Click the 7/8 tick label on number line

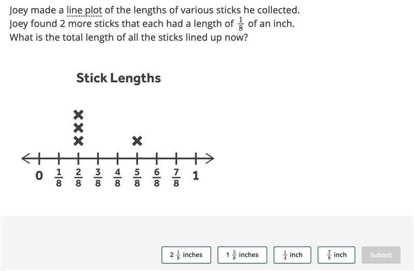pyautogui.click(x=176, y=177)
